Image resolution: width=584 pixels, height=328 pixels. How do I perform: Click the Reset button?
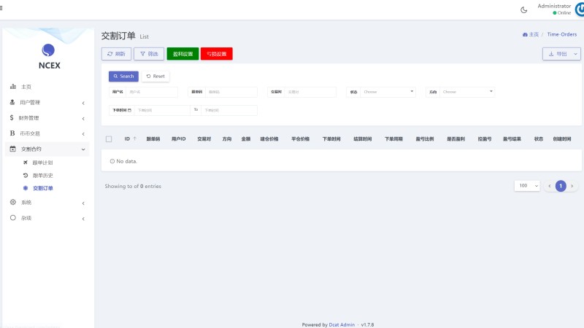click(155, 77)
